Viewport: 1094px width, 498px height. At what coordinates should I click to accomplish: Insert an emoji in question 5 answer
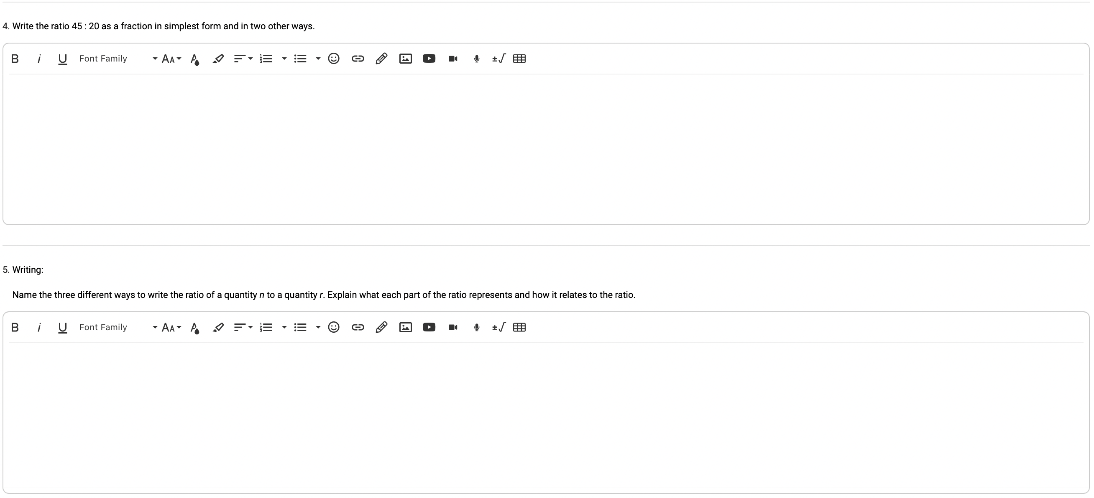pos(334,327)
